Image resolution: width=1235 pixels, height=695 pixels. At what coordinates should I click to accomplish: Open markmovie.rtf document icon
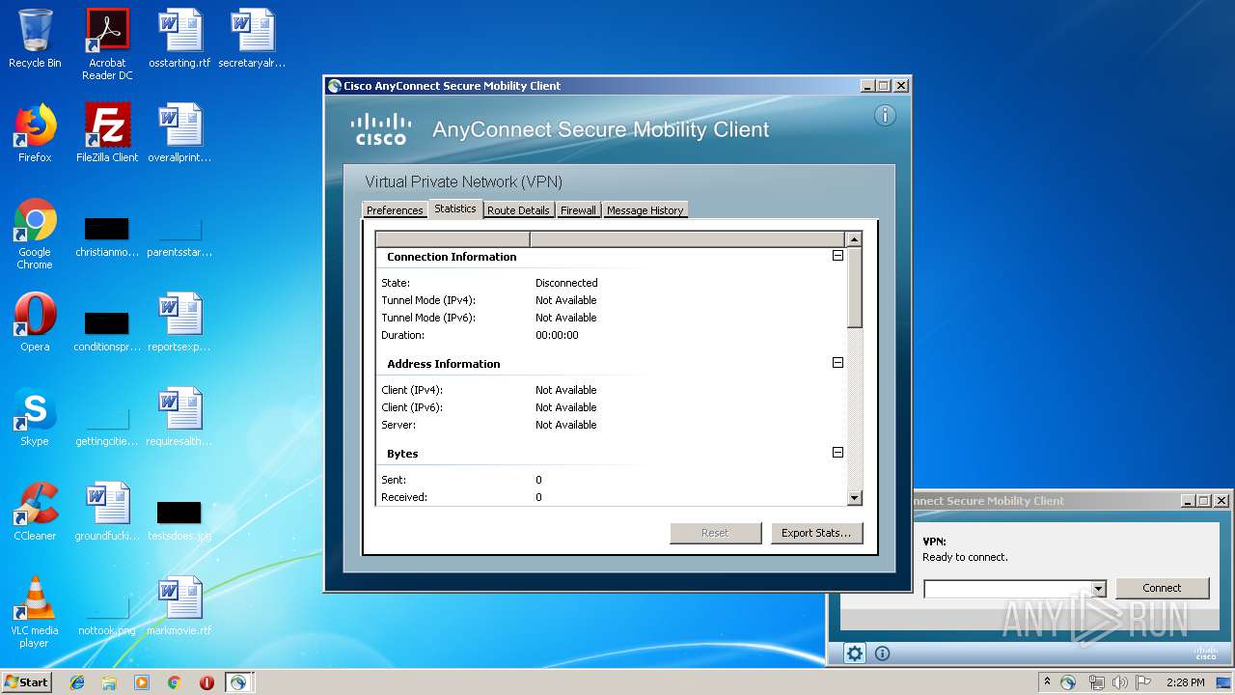click(179, 606)
